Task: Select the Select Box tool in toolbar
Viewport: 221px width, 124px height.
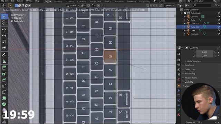Action: coord(4,17)
